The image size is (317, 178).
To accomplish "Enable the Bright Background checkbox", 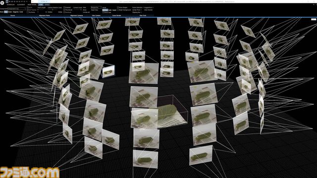I will [118, 10].
